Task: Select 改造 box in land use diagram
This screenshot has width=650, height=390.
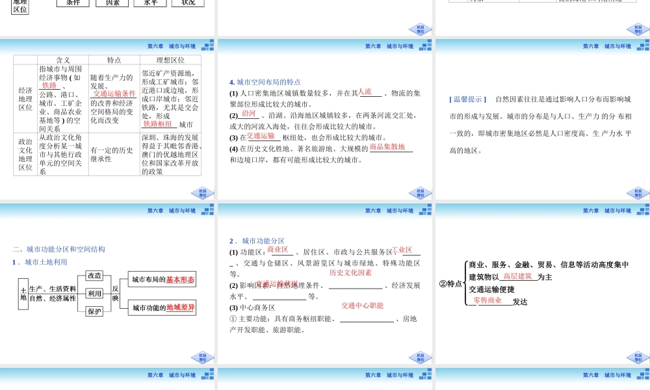Action: [x=94, y=275]
